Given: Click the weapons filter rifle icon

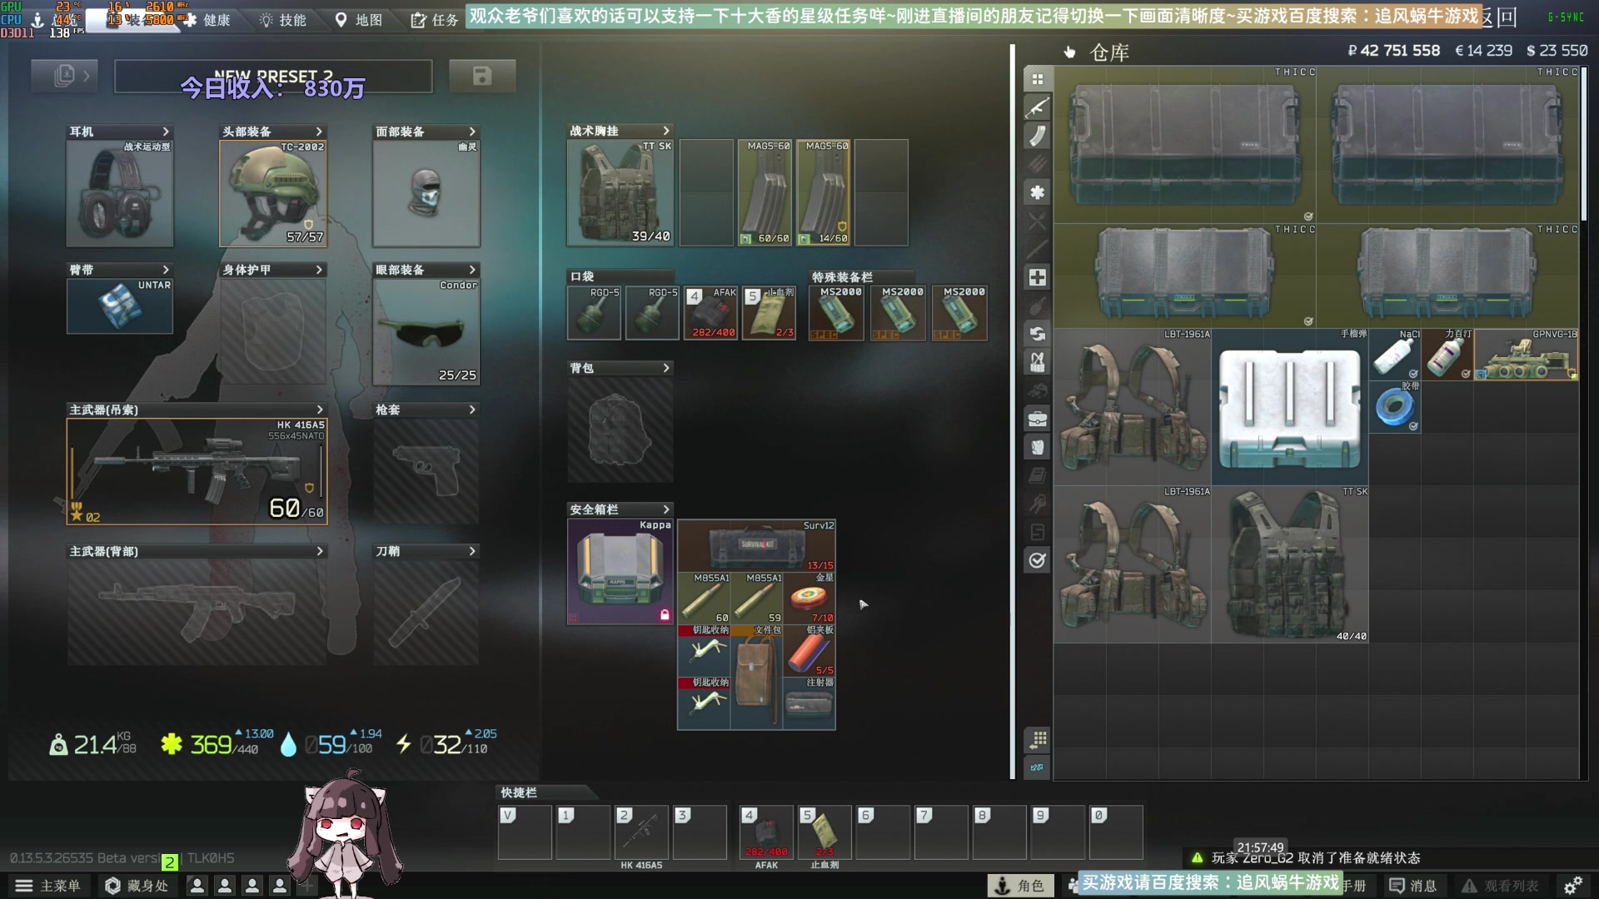Looking at the screenshot, I should [x=1037, y=107].
